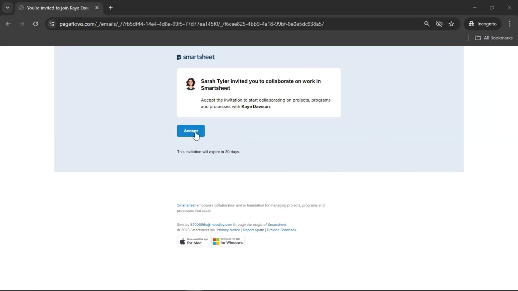Open a new tab with plus button
This screenshot has height=291, width=518.
tap(111, 8)
